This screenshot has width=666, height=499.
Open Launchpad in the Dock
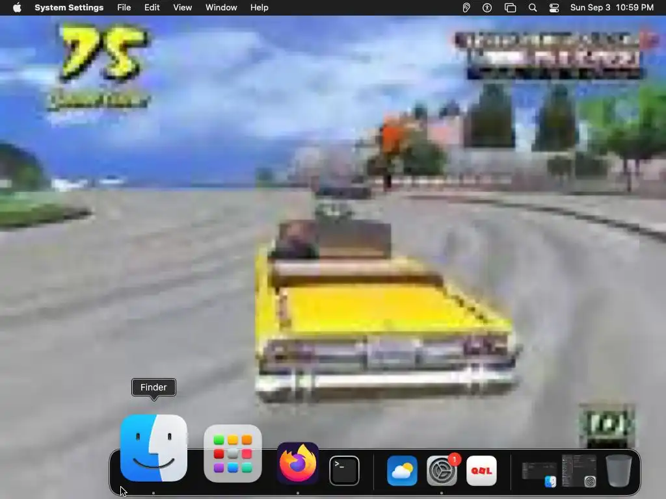coord(233,454)
